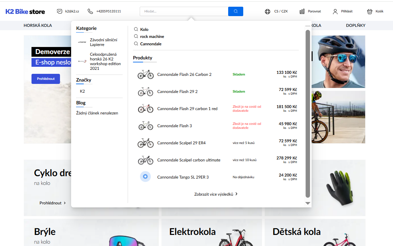
Task: Click 278 299 Kč price text
Action: click(x=287, y=158)
